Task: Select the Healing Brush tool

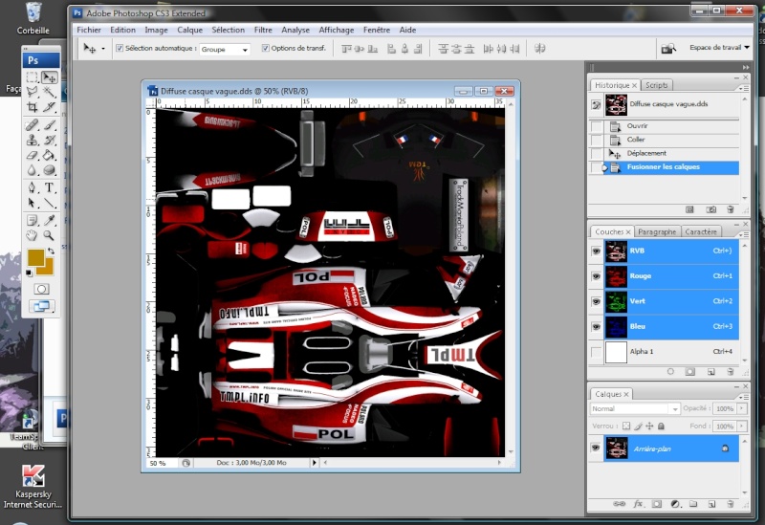Action: click(33, 125)
